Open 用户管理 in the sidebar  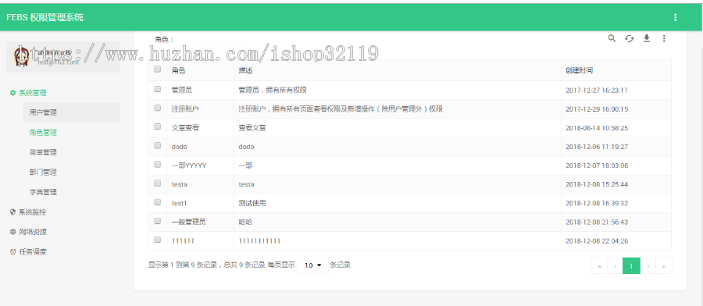[x=71, y=112]
